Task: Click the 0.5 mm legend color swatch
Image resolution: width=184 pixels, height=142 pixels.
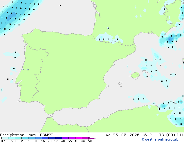Action: pos(12,138)
